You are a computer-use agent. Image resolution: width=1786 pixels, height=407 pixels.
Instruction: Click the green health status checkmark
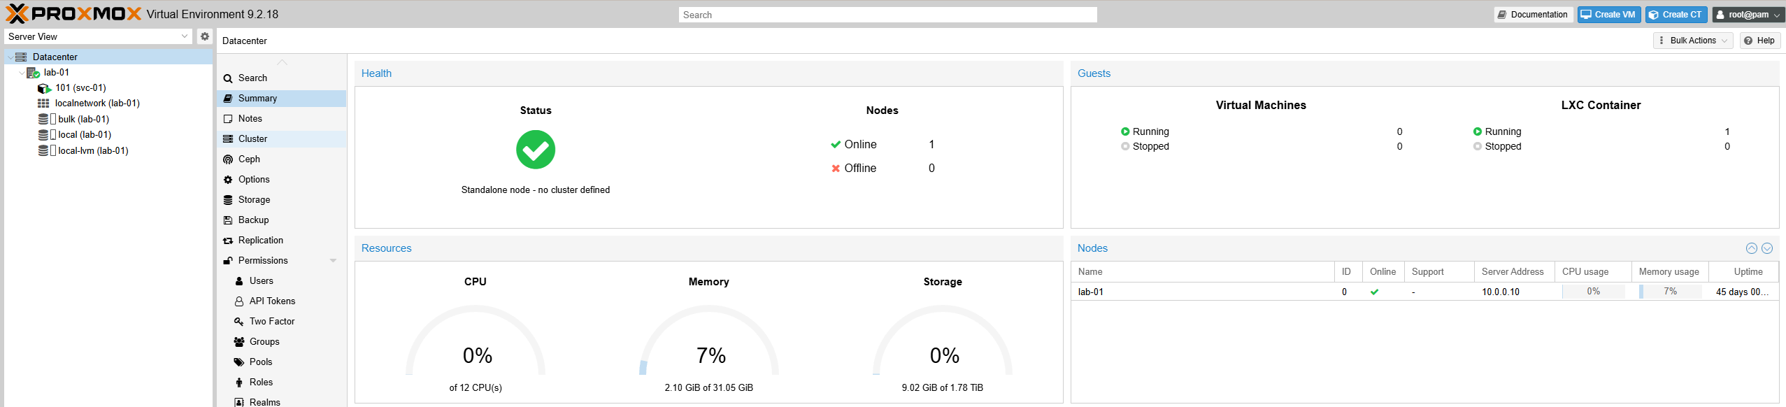(x=536, y=150)
